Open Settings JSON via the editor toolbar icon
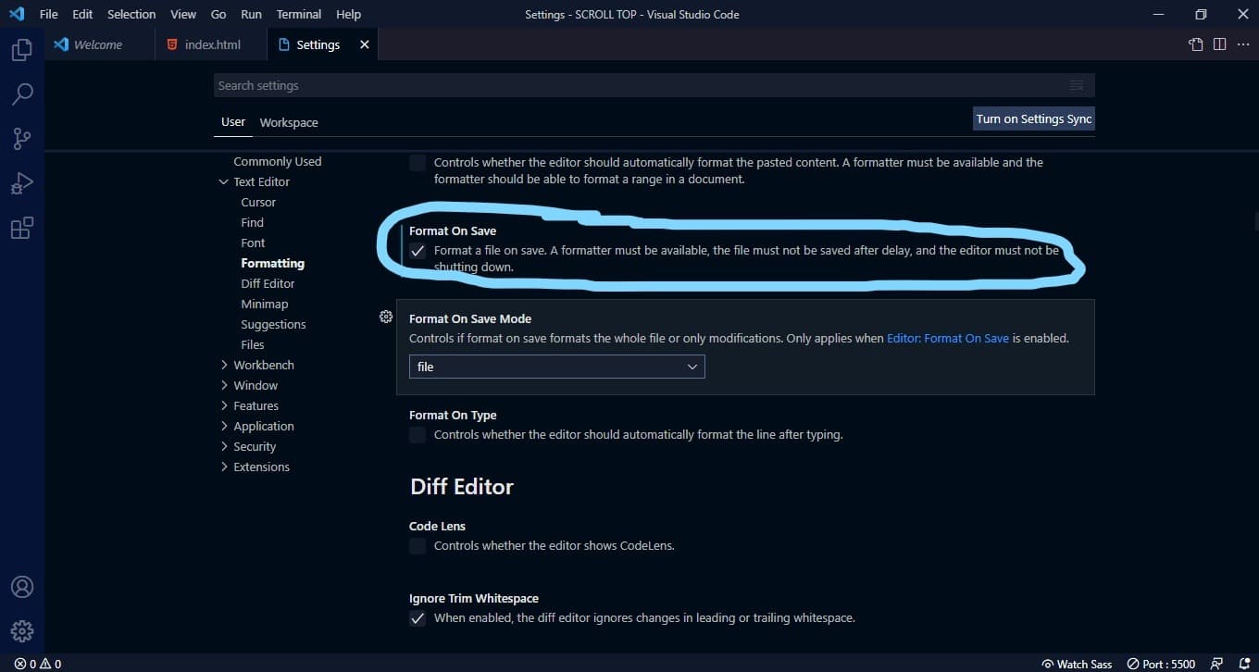This screenshot has height=672, width=1259. (x=1195, y=44)
